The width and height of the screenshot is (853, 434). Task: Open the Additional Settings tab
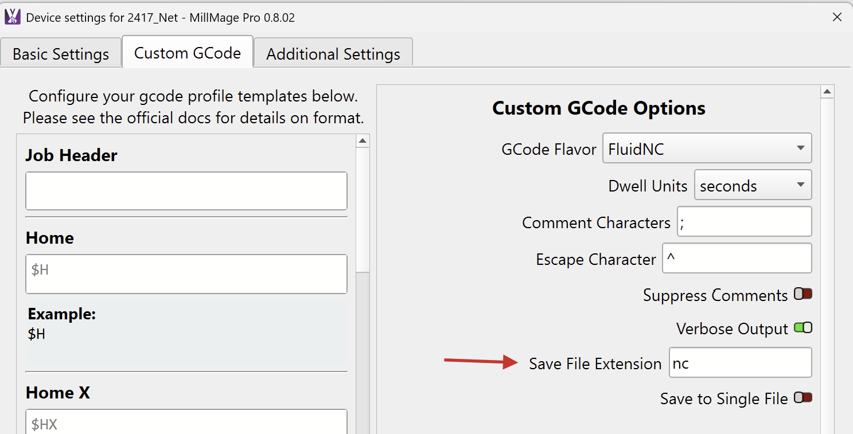333,54
